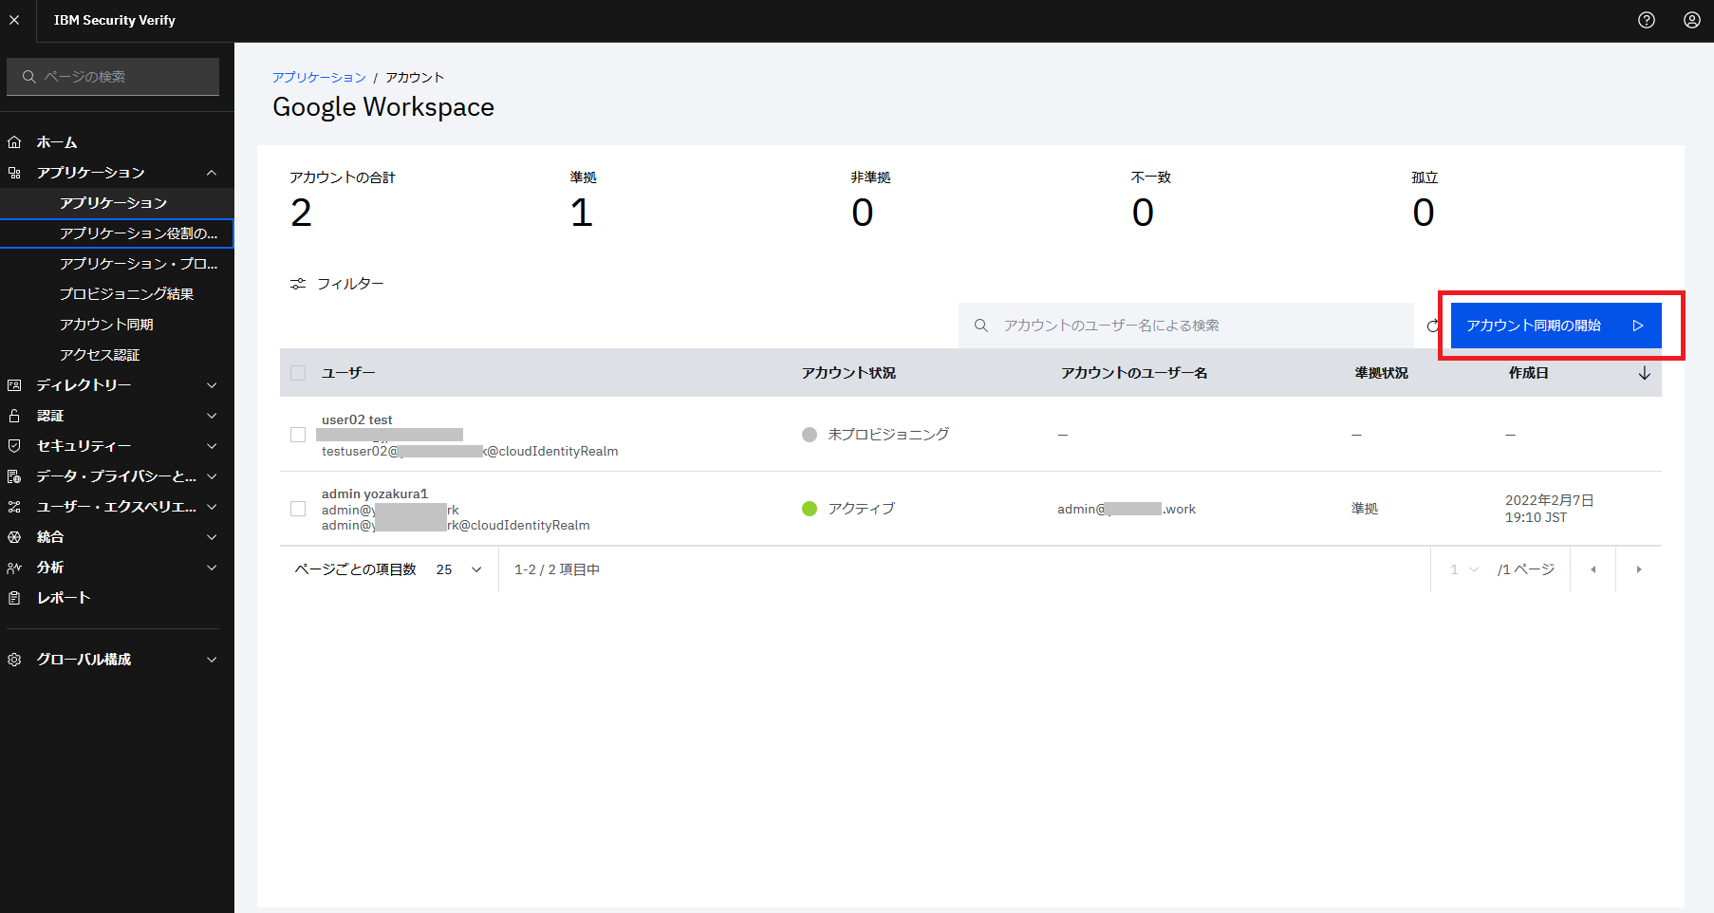This screenshot has width=1714, height=913.
Task: Click the 認証 lock icon
Action: click(x=14, y=416)
